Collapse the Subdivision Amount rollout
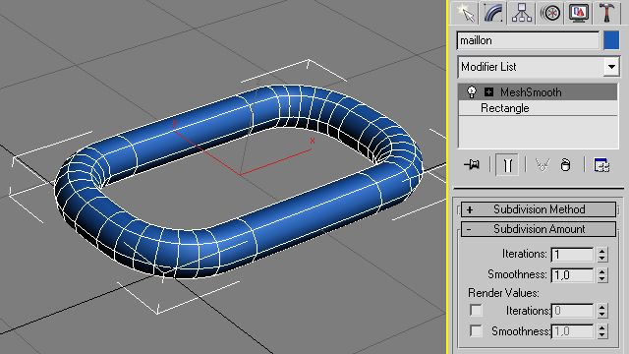The width and height of the screenshot is (629, 354). (x=538, y=229)
